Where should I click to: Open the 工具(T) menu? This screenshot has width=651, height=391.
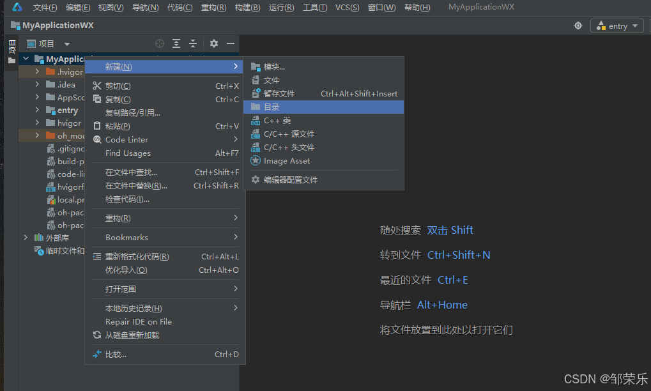pos(315,8)
